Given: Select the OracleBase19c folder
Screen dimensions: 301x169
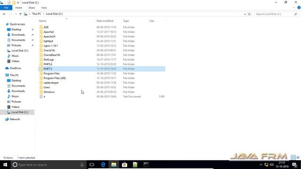Looking at the screenshot, I should point(52,55).
